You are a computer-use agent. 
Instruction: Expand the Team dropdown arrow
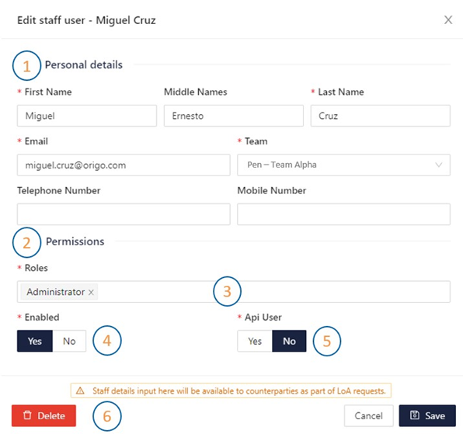439,165
